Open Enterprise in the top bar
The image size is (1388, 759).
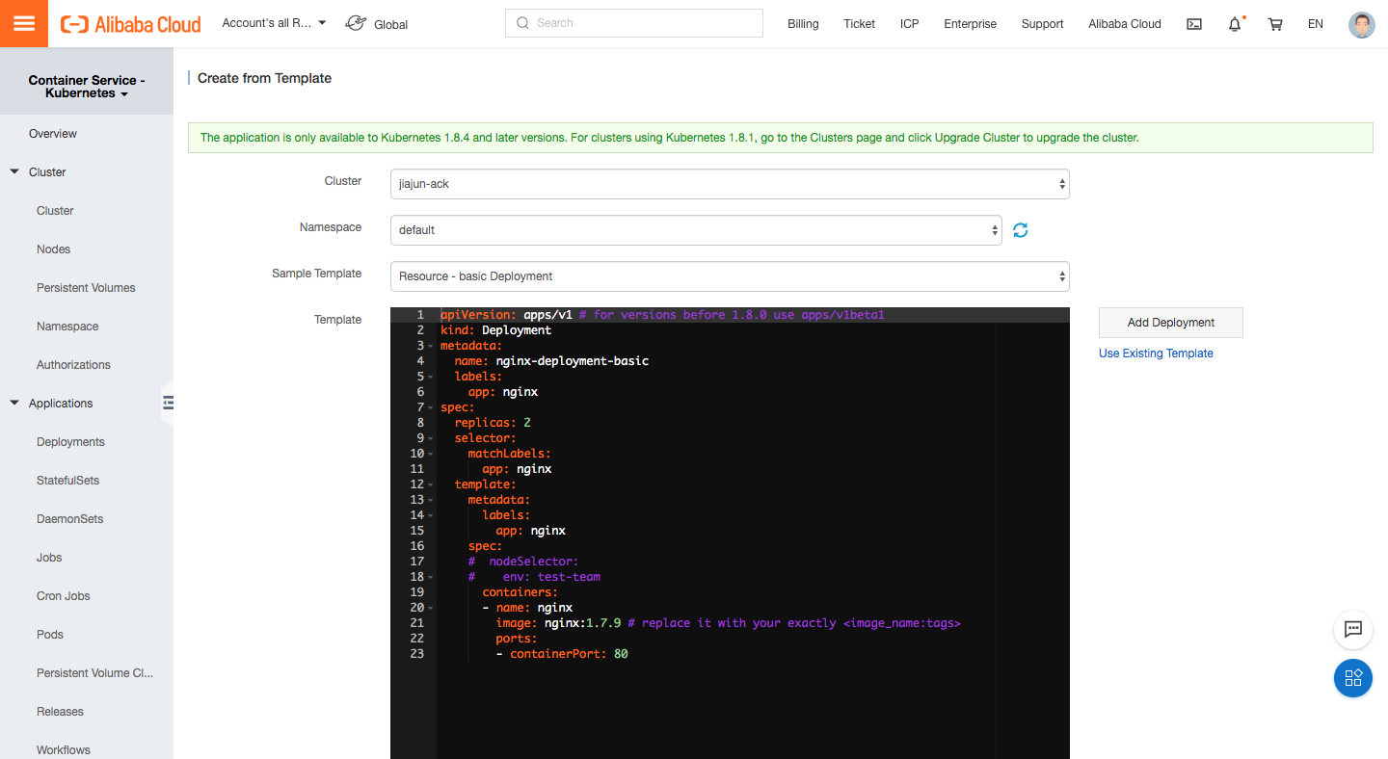[x=971, y=24]
